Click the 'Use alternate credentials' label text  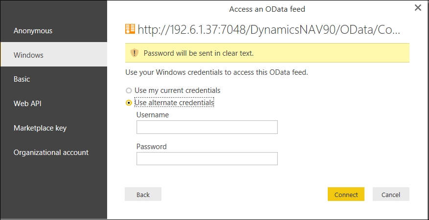tap(174, 103)
